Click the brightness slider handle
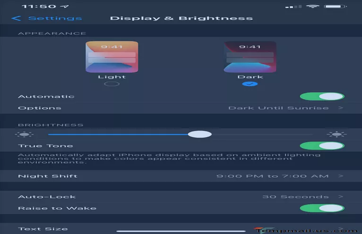The height and width of the screenshot is (234, 362). pyautogui.click(x=199, y=134)
